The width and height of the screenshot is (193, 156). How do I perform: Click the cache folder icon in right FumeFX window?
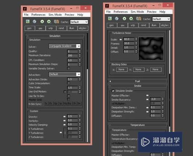[x=139, y=19]
